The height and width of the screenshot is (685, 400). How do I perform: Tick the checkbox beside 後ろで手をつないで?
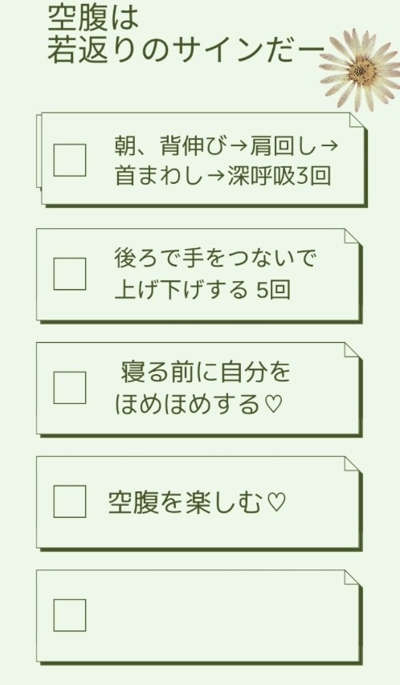pos(70,274)
